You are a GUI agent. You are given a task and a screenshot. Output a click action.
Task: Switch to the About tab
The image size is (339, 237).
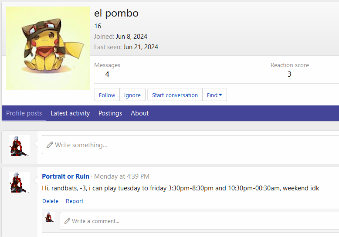[x=139, y=113]
